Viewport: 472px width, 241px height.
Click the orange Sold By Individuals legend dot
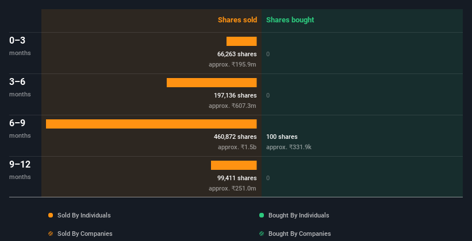coord(51,215)
